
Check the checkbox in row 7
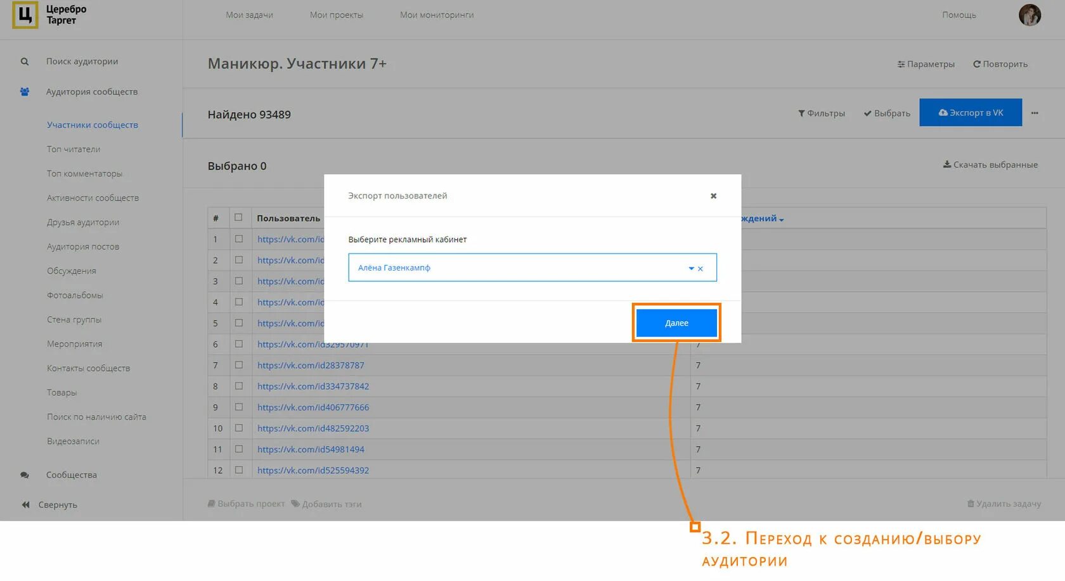239,365
